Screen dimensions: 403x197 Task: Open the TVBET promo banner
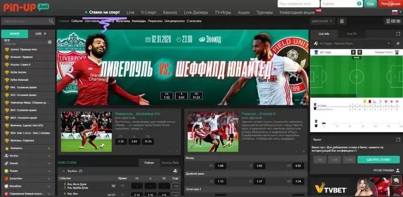(x=356, y=187)
